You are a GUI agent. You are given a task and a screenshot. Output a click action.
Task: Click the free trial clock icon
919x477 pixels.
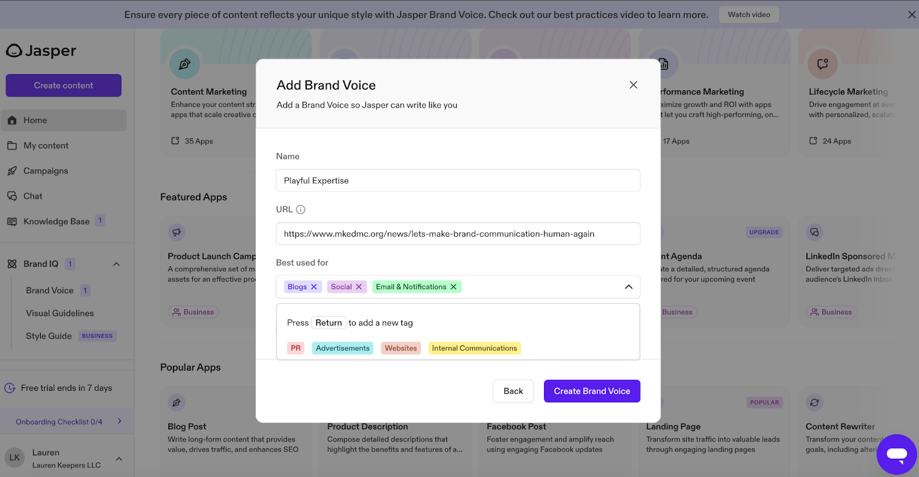pos(10,388)
